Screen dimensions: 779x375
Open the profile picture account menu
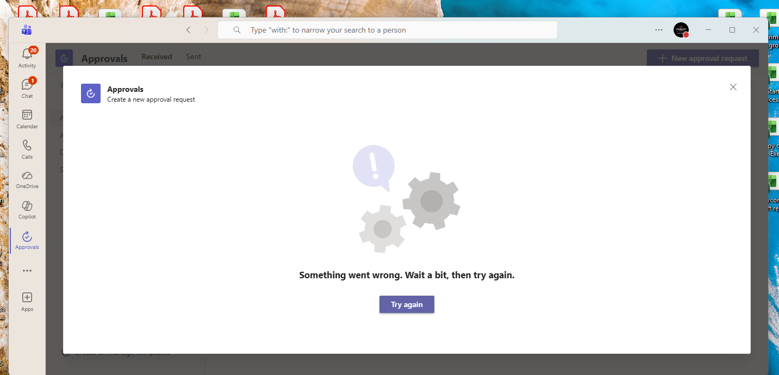coord(681,30)
